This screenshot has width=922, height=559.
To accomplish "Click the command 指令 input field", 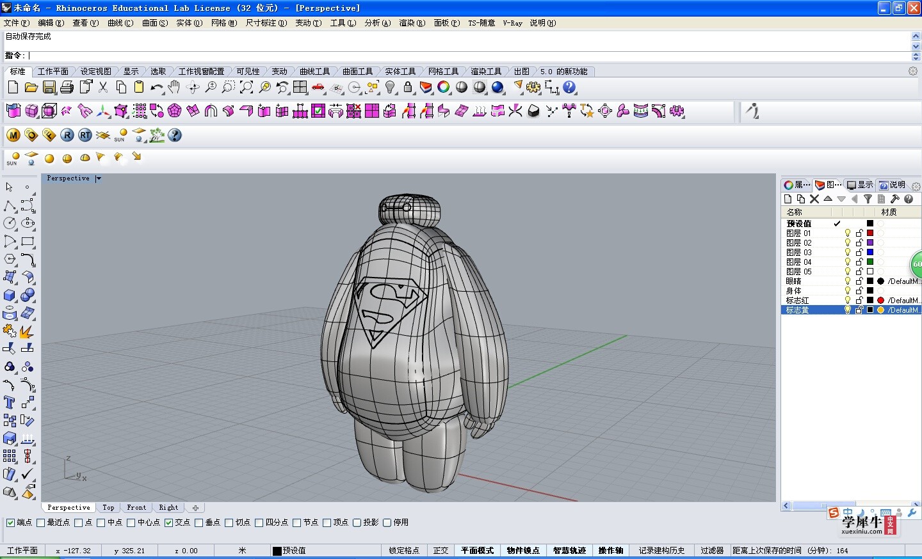I will 467,56.
